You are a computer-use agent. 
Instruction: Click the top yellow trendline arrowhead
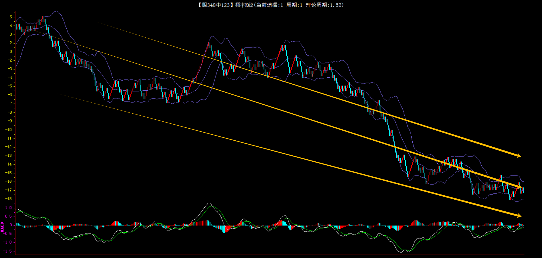[518, 156]
